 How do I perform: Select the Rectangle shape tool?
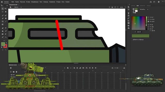pyautogui.click(x=3, y=21)
